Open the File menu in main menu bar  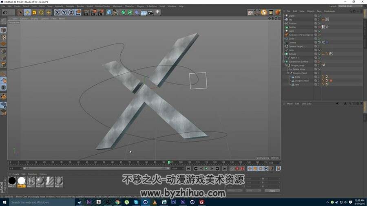3,6
